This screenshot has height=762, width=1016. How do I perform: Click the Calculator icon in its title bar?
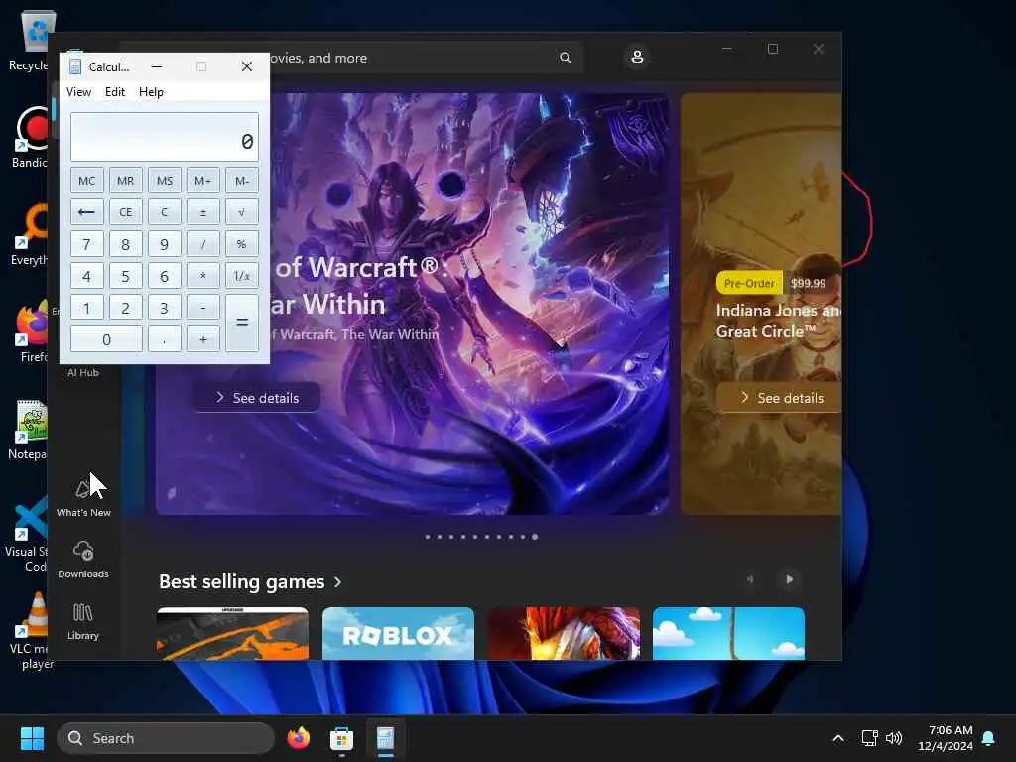click(x=75, y=66)
